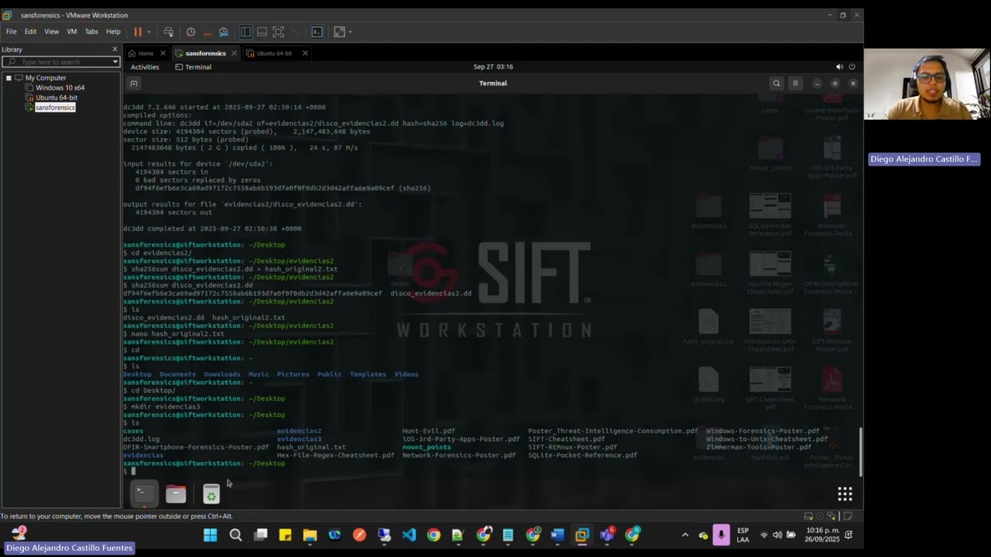Select sansforensics in the library tree
The image size is (991, 557).
click(55, 108)
